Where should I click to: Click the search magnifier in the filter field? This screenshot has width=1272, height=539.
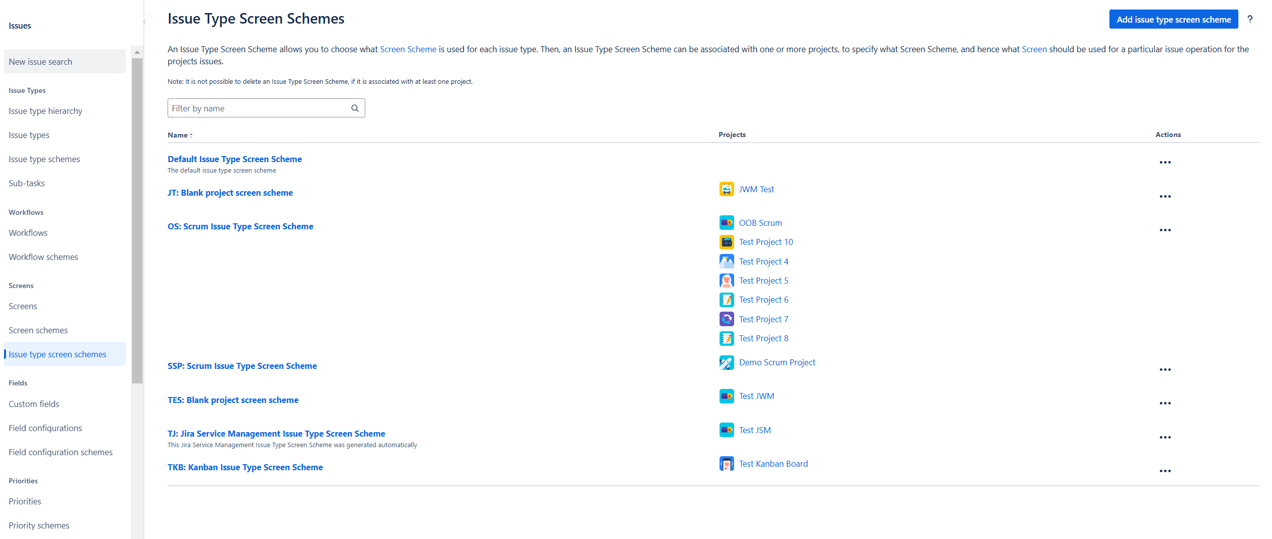pos(355,108)
